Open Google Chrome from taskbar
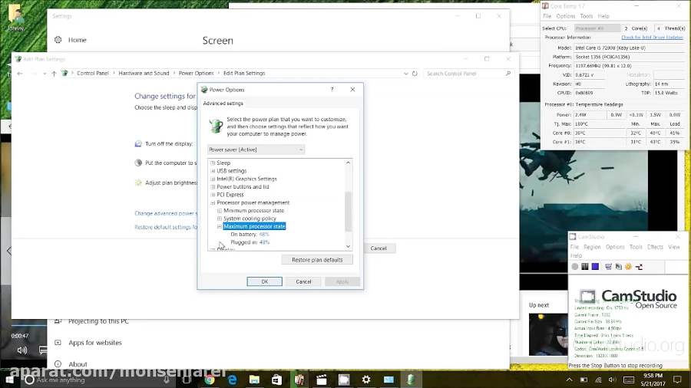Screen dimensions: 691x388 (x=210, y=380)
